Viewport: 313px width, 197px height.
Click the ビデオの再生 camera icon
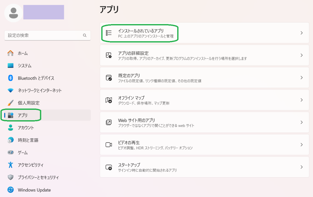[x=109, y=145]
